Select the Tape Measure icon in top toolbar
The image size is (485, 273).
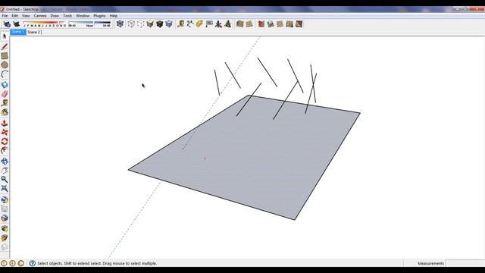tap(180, 24)
